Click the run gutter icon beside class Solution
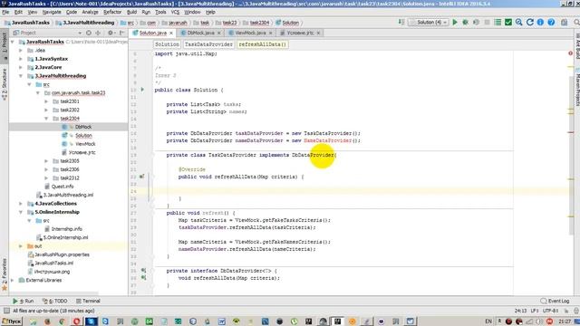This screenshot has width=580, height=326. (142, 90)
